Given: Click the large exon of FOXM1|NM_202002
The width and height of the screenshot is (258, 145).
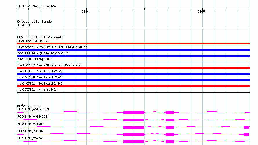Looking at the screenshot, I should click(134, 135).
